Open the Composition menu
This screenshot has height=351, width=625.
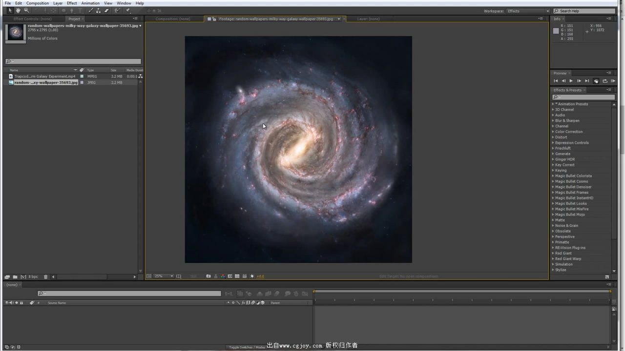click(x=38, y=3)
